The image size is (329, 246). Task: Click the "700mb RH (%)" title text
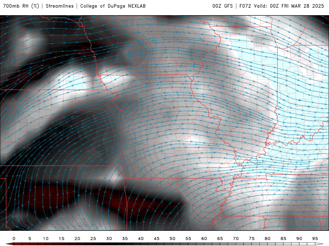[x=21, y=6]
